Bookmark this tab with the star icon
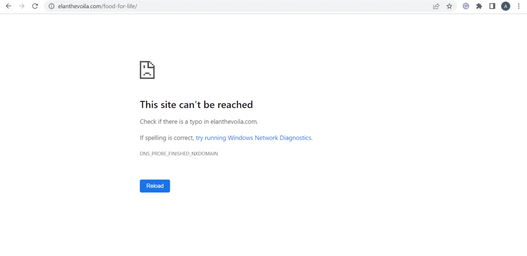 (449, 6)
